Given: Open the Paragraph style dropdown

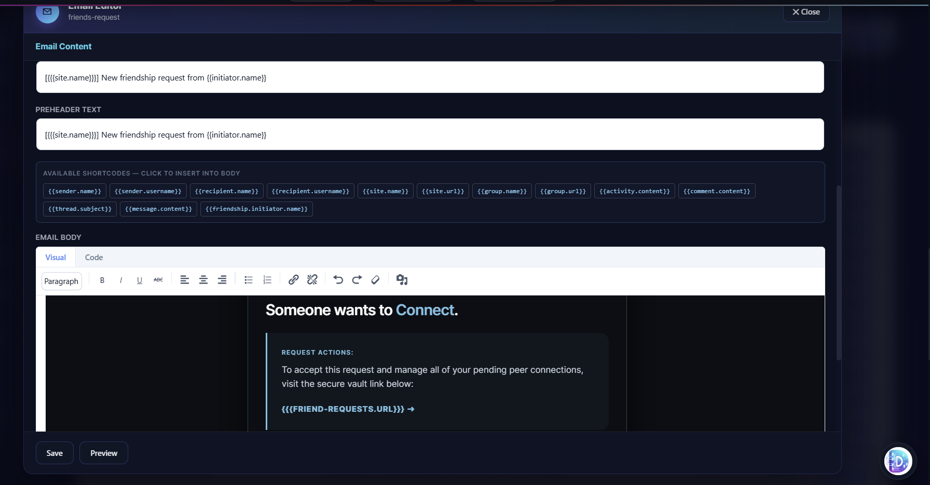Looking at the screenshot, I should coord(61,281).
